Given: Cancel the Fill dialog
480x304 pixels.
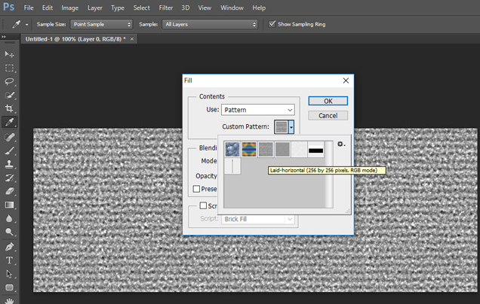Looking at the screenshot, I should (328, 116).
